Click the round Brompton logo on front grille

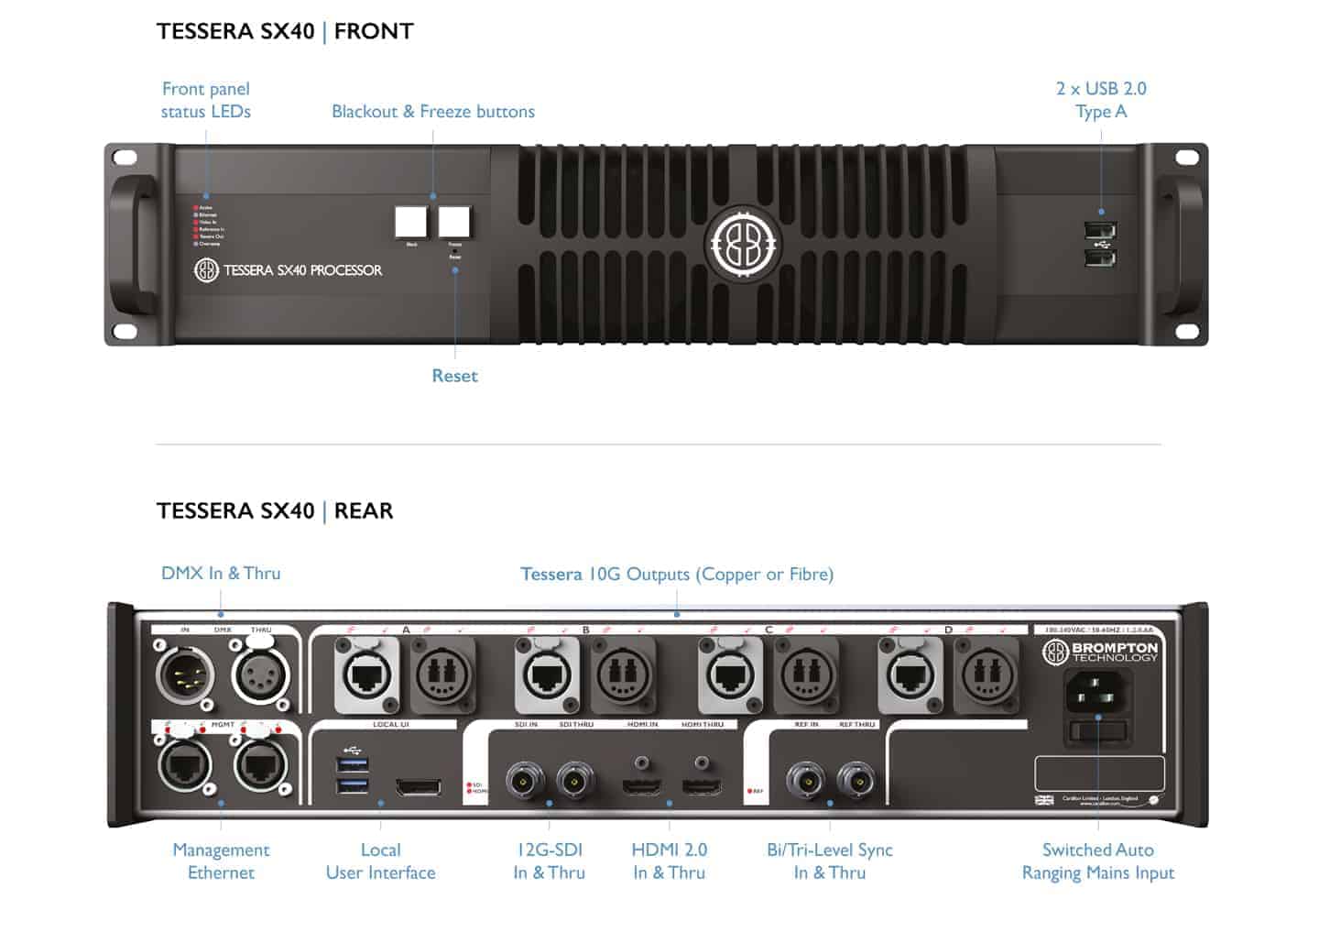(x=743, y=245)
